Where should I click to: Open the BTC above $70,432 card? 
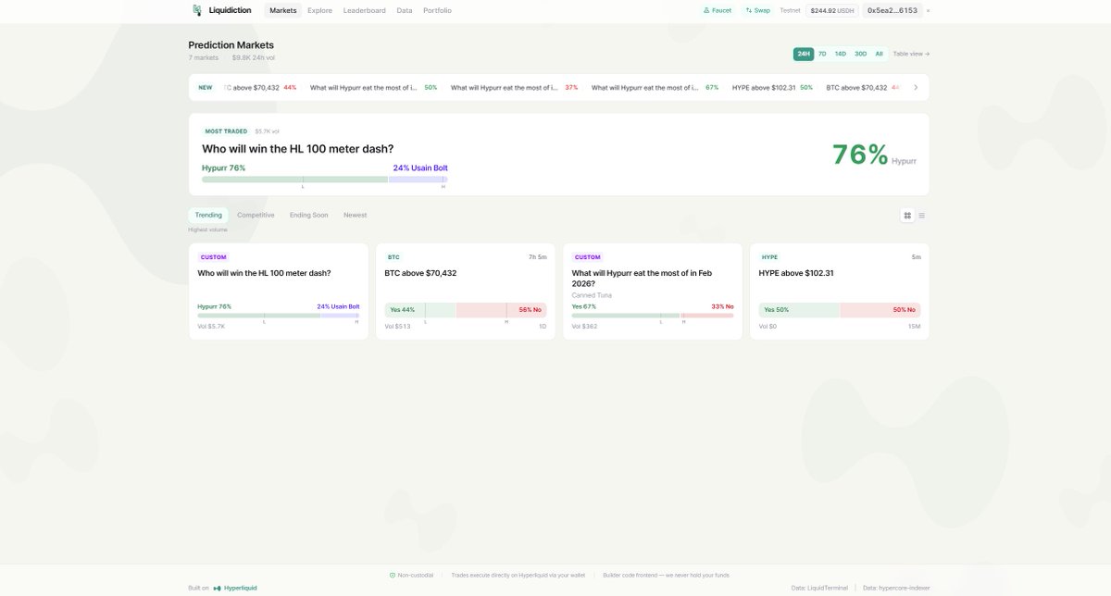466,292
